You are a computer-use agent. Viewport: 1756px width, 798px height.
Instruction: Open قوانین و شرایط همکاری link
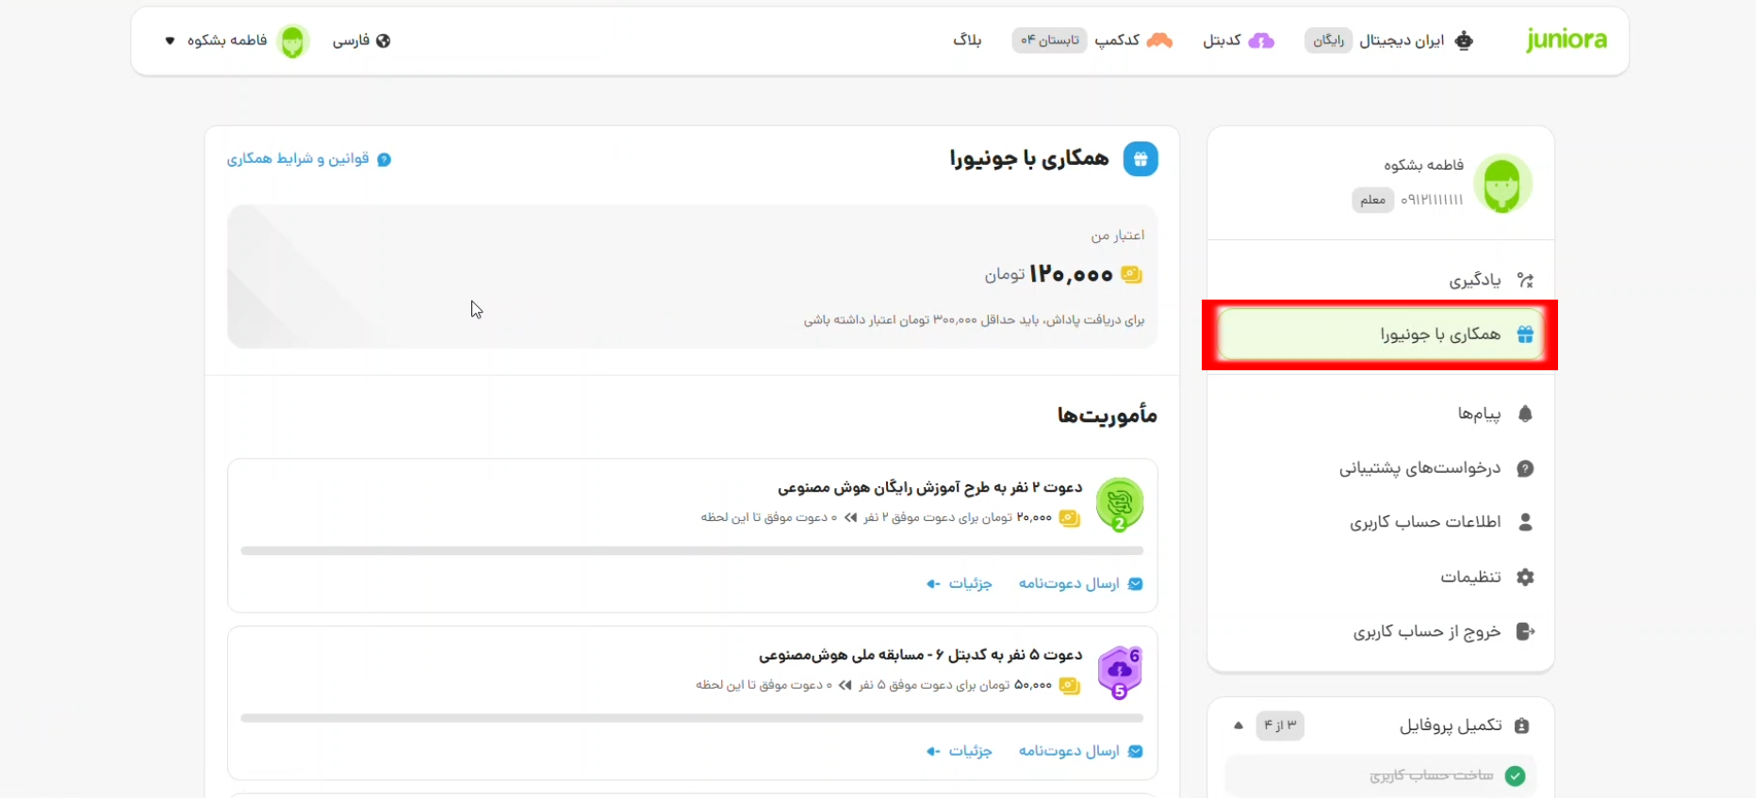pos(298,159)
